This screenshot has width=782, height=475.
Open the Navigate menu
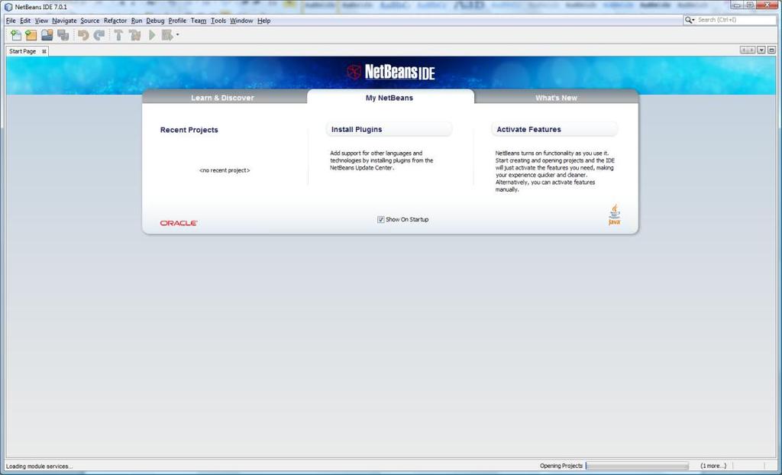(x=64, y=21)
